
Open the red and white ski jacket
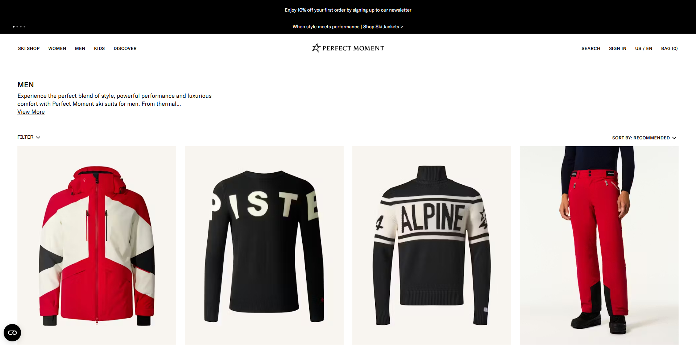(97, 245)
